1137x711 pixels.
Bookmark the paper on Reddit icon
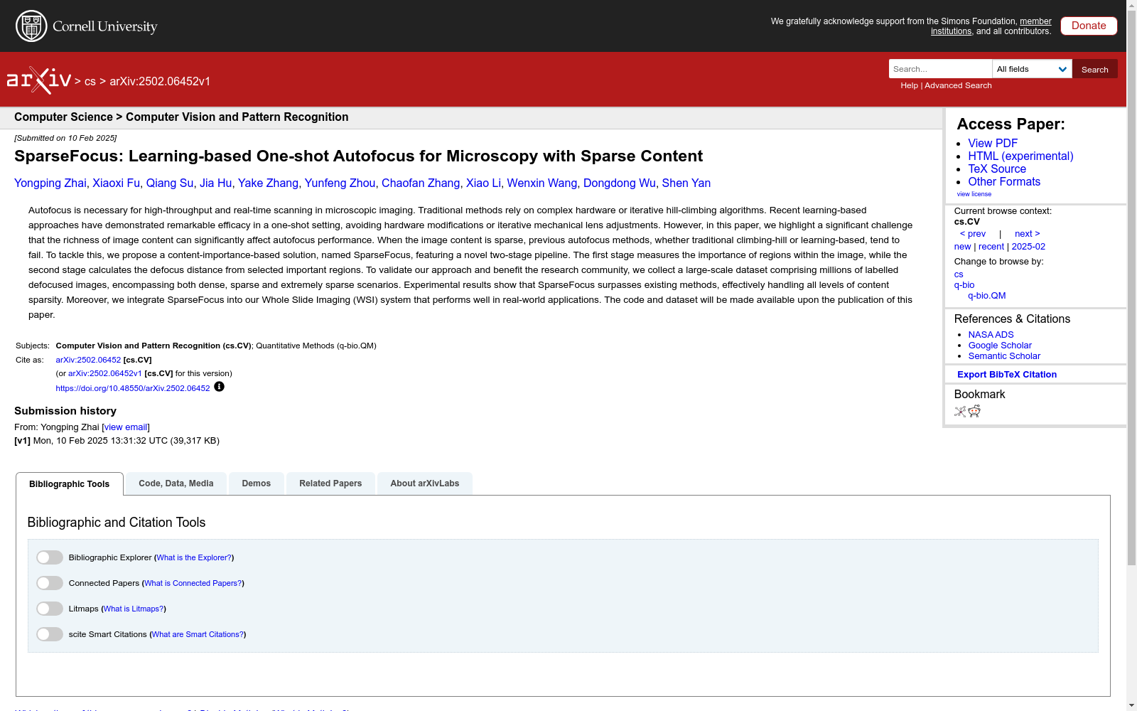(x=974, y=411)
